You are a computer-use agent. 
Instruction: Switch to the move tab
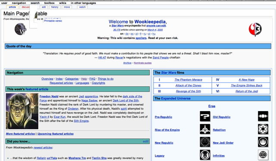(x=67, y=7)
